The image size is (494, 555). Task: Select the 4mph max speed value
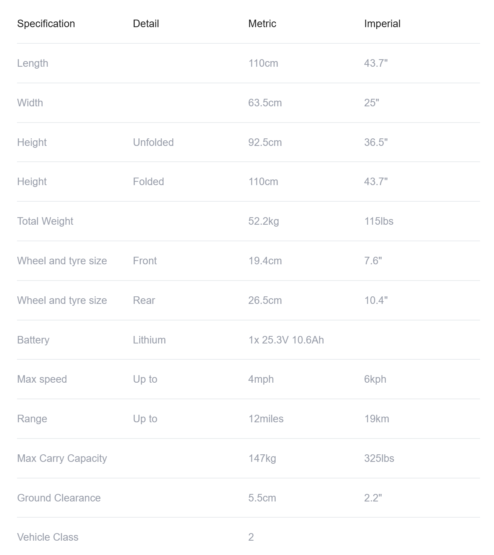tap(261, 379)
